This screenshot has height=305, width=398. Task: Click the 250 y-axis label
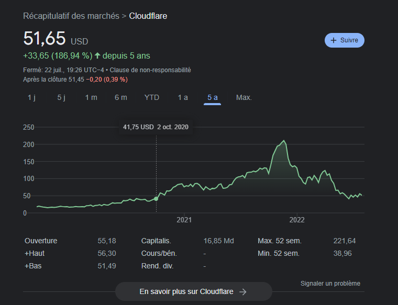click(28, 127)
